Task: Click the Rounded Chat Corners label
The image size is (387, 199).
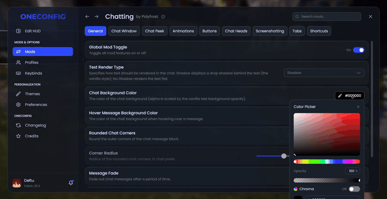Action: pyautogui.click(x=112, y=133)
